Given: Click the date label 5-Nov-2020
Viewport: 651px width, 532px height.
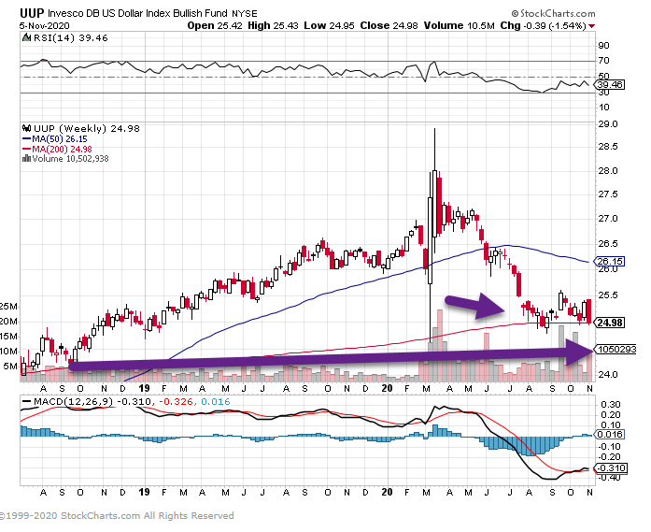Looking at the screenshot, I should [x=45, y=25].
